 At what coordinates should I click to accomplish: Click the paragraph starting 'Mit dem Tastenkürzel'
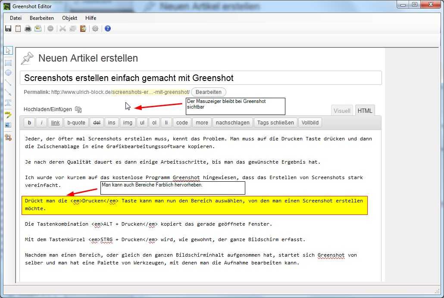[165, 239]
